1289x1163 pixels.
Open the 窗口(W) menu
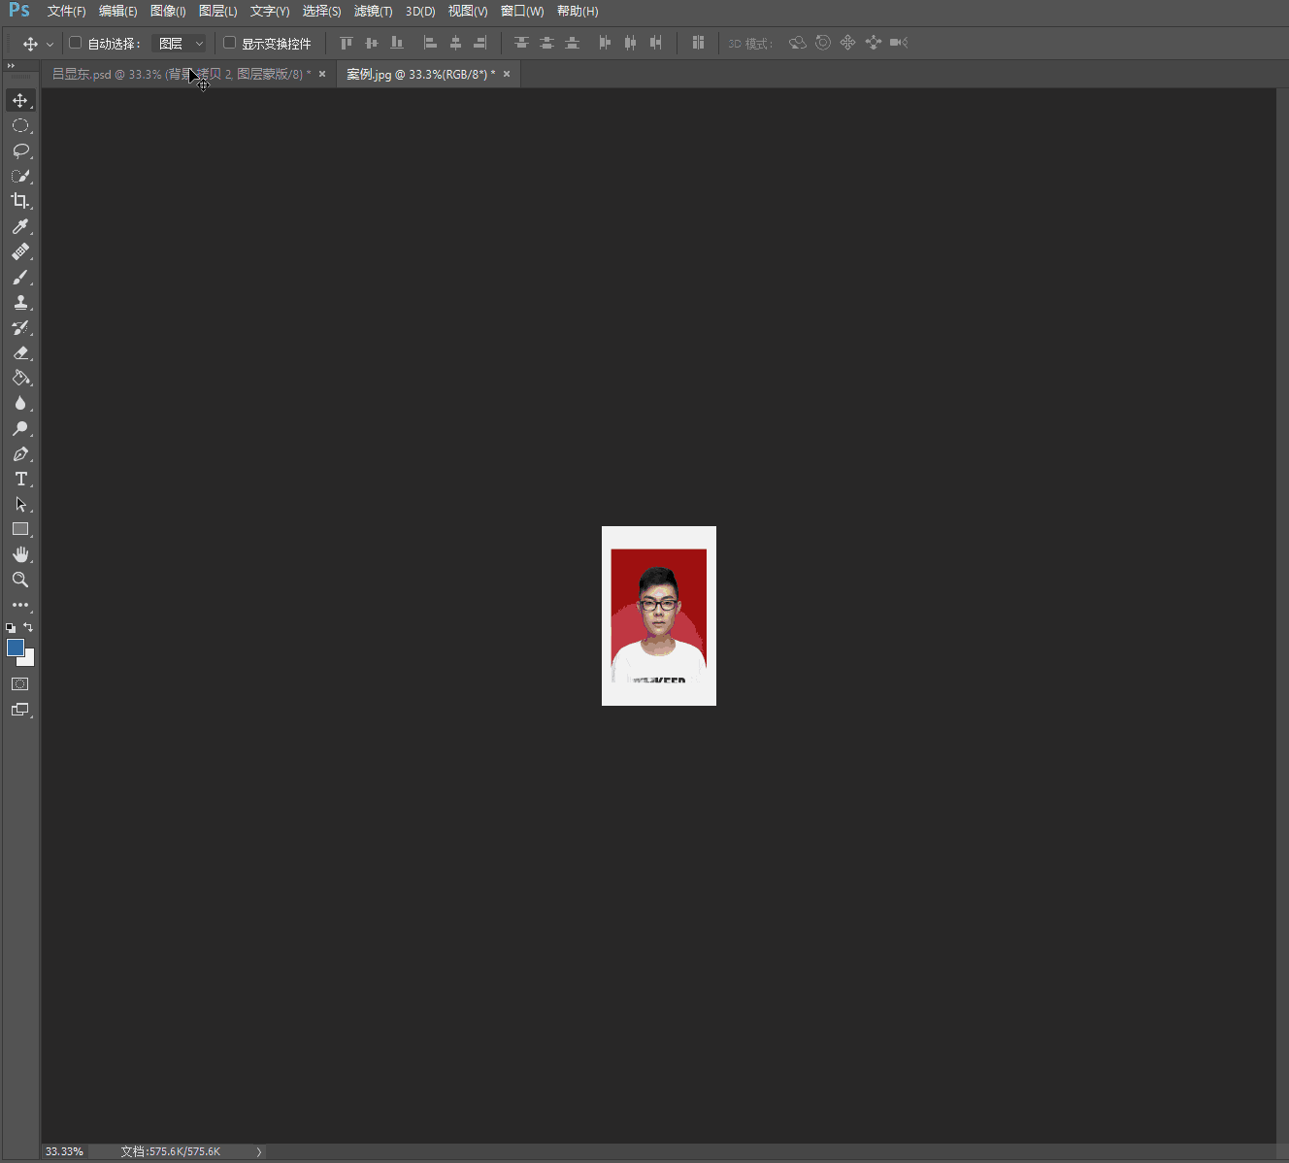pyautogui.click(x=522, y=12)
